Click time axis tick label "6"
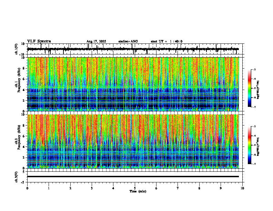 coord(156,188)
